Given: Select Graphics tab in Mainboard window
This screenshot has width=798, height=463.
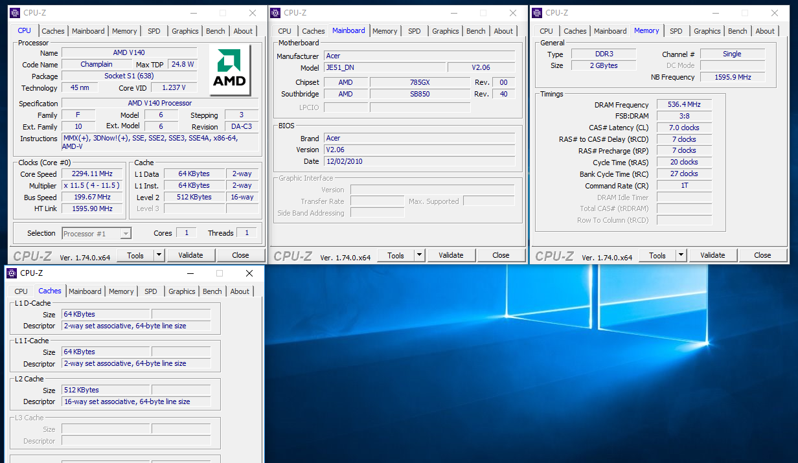Looking at the screenshot, I should pyautogui.click(x=446, y=31).
